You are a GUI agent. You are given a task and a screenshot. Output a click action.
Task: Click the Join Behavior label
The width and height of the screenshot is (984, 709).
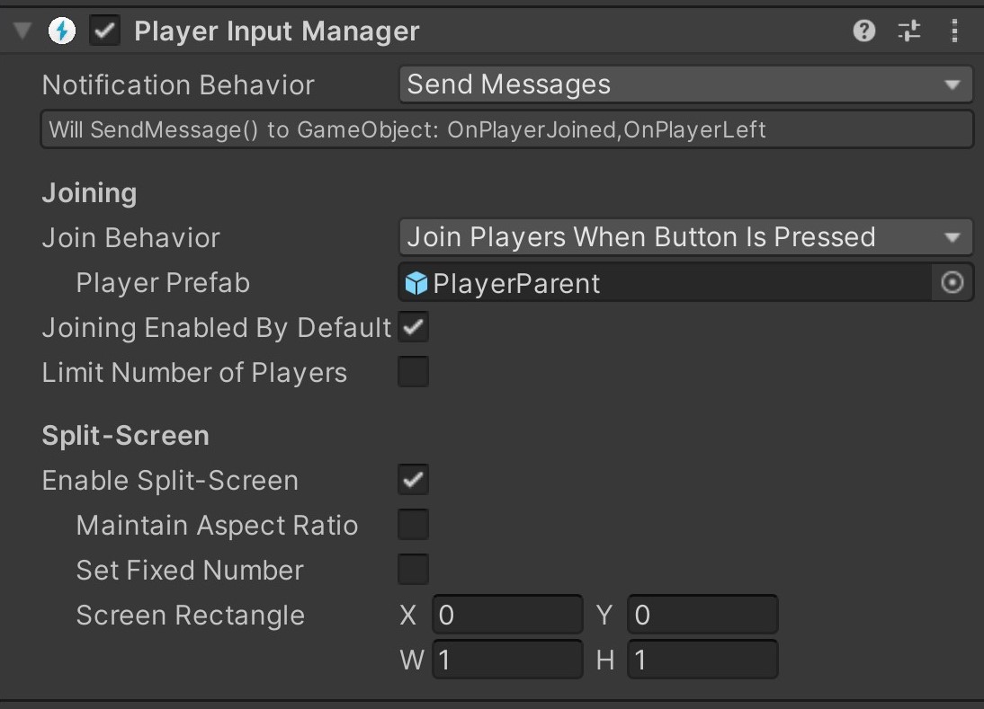[x=131, y=238]
